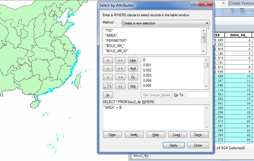Click the greater-than operator button

[108, 69]
